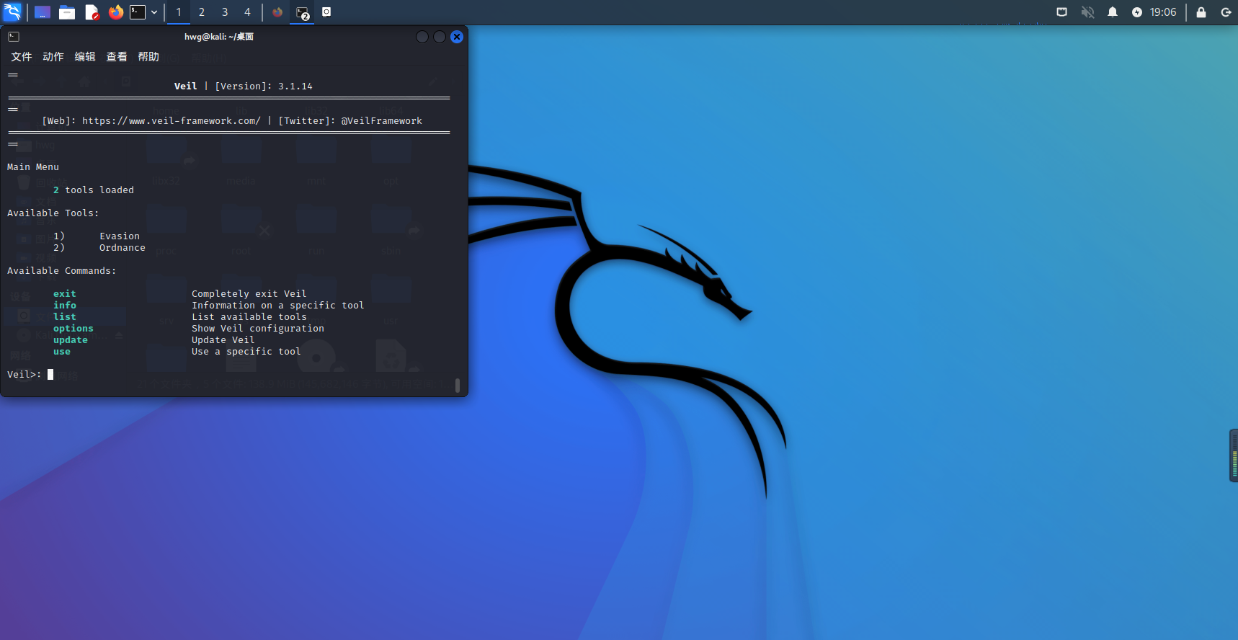The width and height of the screenshot is (1238, 640).
Task: Click 'Use a specific tool' description
Action: click(246, 352)
